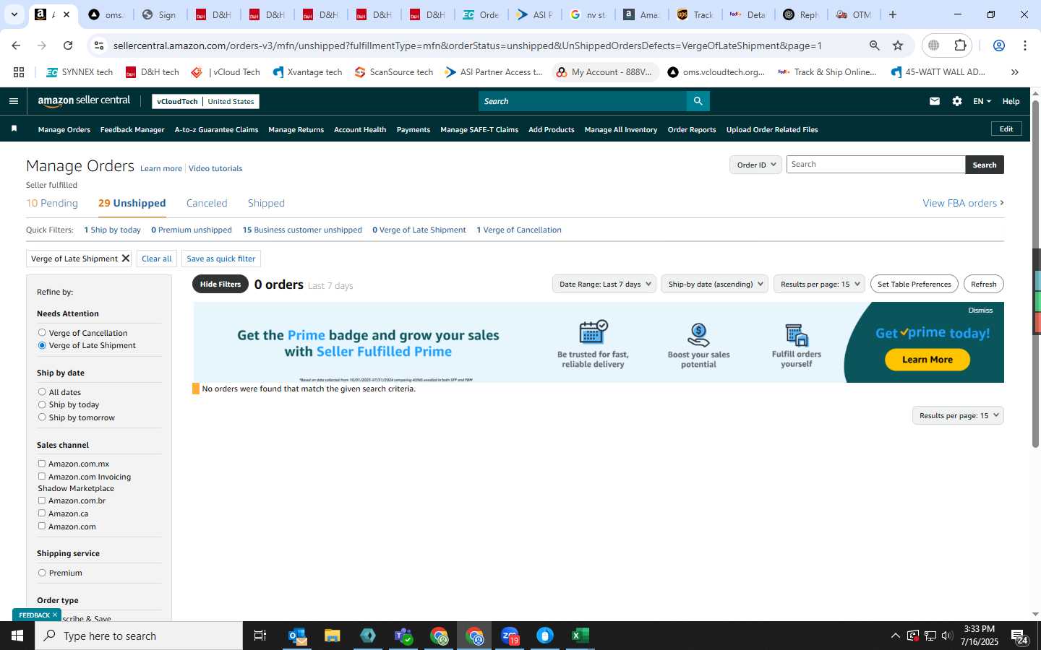Select Verge of Late Shipment radio button
The image size is (1041, 650).
[42, 345]
